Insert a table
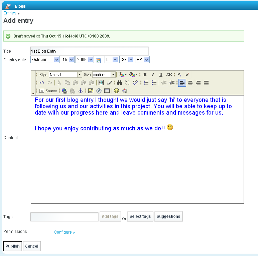Image resolution: width=258 pixels, height=256 pixels. coord(107,91)
